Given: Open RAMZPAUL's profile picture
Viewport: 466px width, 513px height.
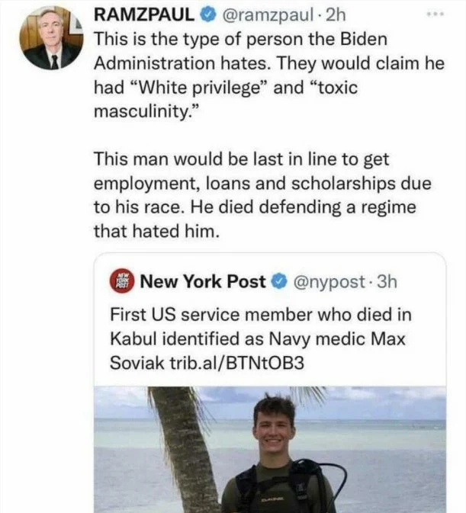Looking at the screenshot, I should [50, 40].
